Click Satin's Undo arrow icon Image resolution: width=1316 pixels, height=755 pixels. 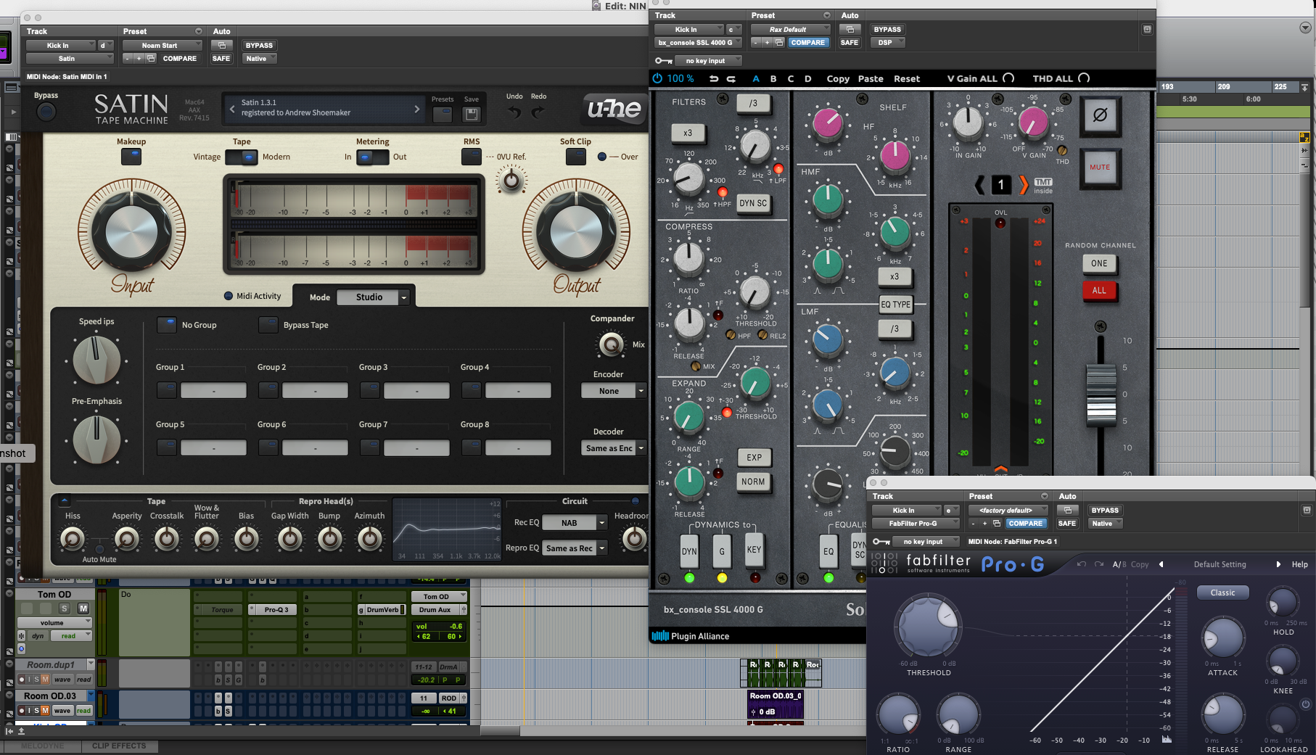(x=514, y=110)
